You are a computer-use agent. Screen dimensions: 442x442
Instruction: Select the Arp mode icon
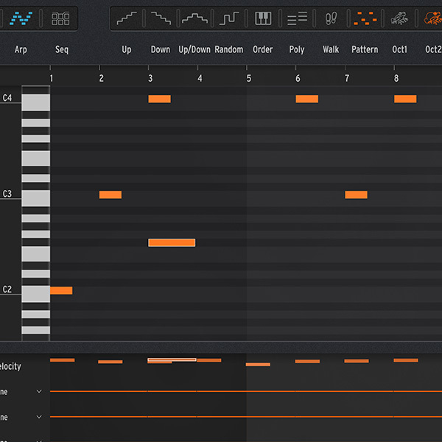tap(24, 18)
